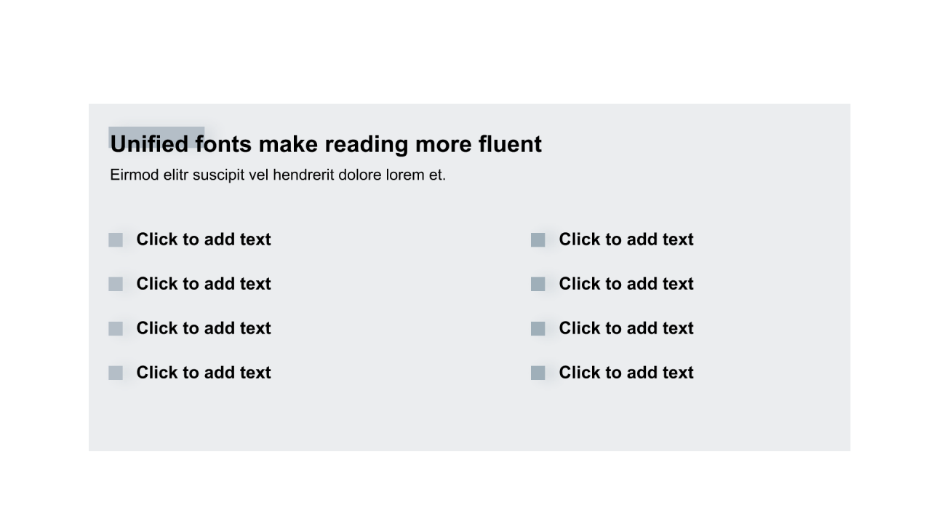The image size is (931, 524).
Task: Click the "Unified fonts make reading more fluent" title
Action: 326,145
